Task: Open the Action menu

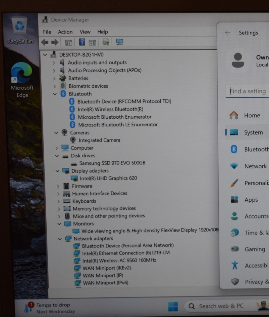Action: pos(65,32)
